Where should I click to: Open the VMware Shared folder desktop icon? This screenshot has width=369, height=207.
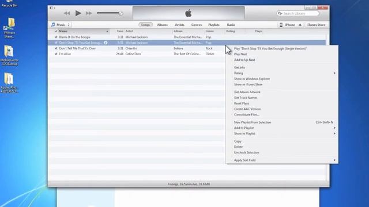(x=9, y=28)
